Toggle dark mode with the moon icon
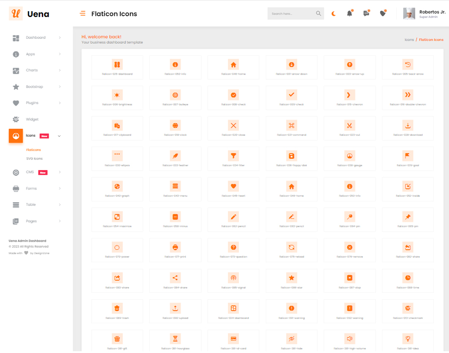Screen dimensions: 449x353 (x=333, y=13)
